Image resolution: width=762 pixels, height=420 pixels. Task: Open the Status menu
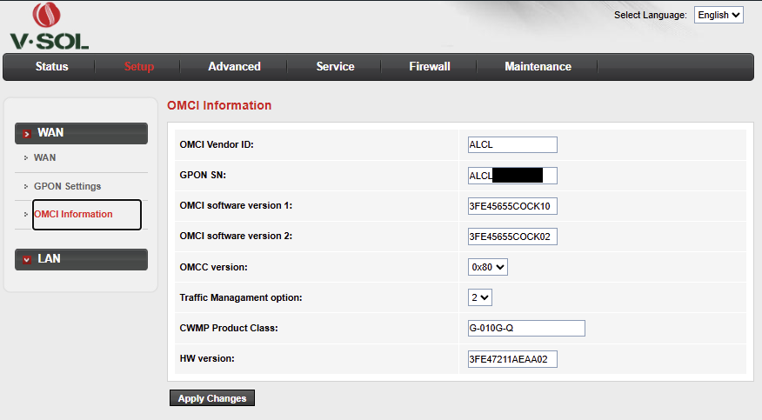pyautogui.click(x=51, y=66)
